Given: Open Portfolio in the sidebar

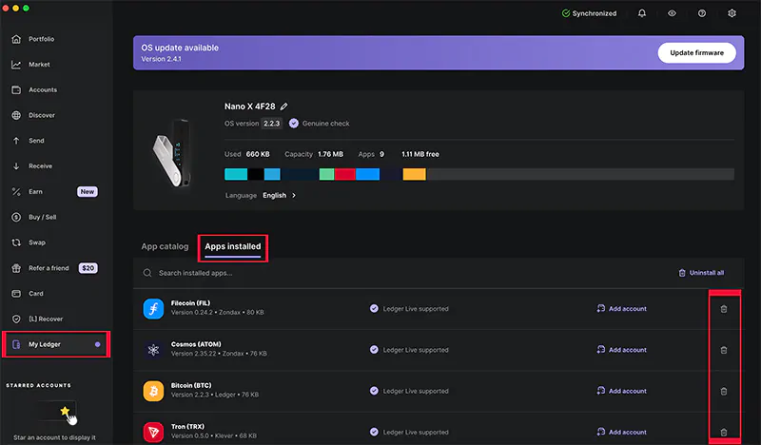Looking at the screenshot, I should coord(41,39).
